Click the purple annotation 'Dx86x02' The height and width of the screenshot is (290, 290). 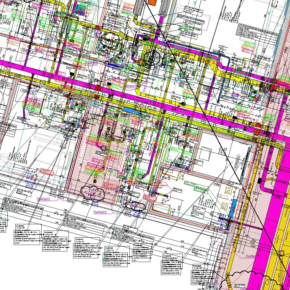(91, 63)
